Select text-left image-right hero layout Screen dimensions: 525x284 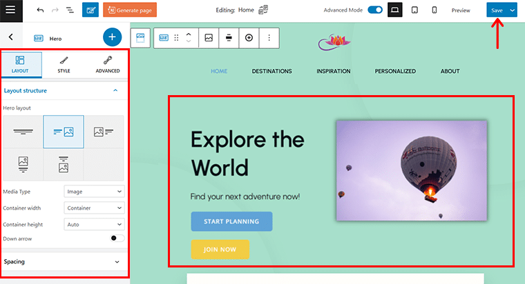pos(64,132)
